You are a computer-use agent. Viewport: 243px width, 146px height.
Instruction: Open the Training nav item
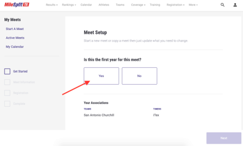(155, 5)
